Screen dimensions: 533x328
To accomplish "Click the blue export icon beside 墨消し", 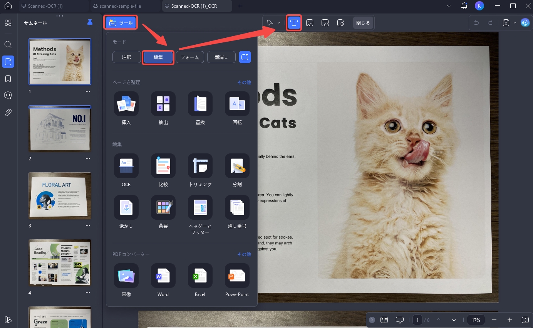I will click(x=245, y=57).
